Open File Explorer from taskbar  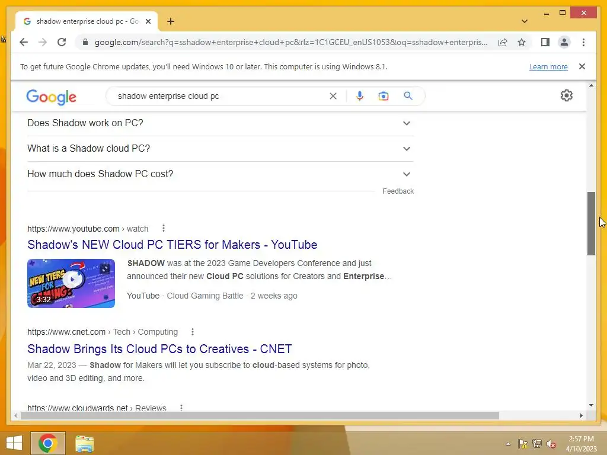(x=84, y=443)
